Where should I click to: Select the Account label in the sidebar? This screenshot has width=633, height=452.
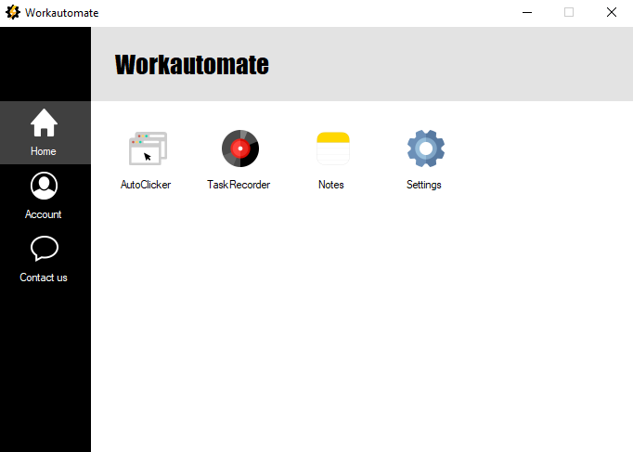point(44,214)
